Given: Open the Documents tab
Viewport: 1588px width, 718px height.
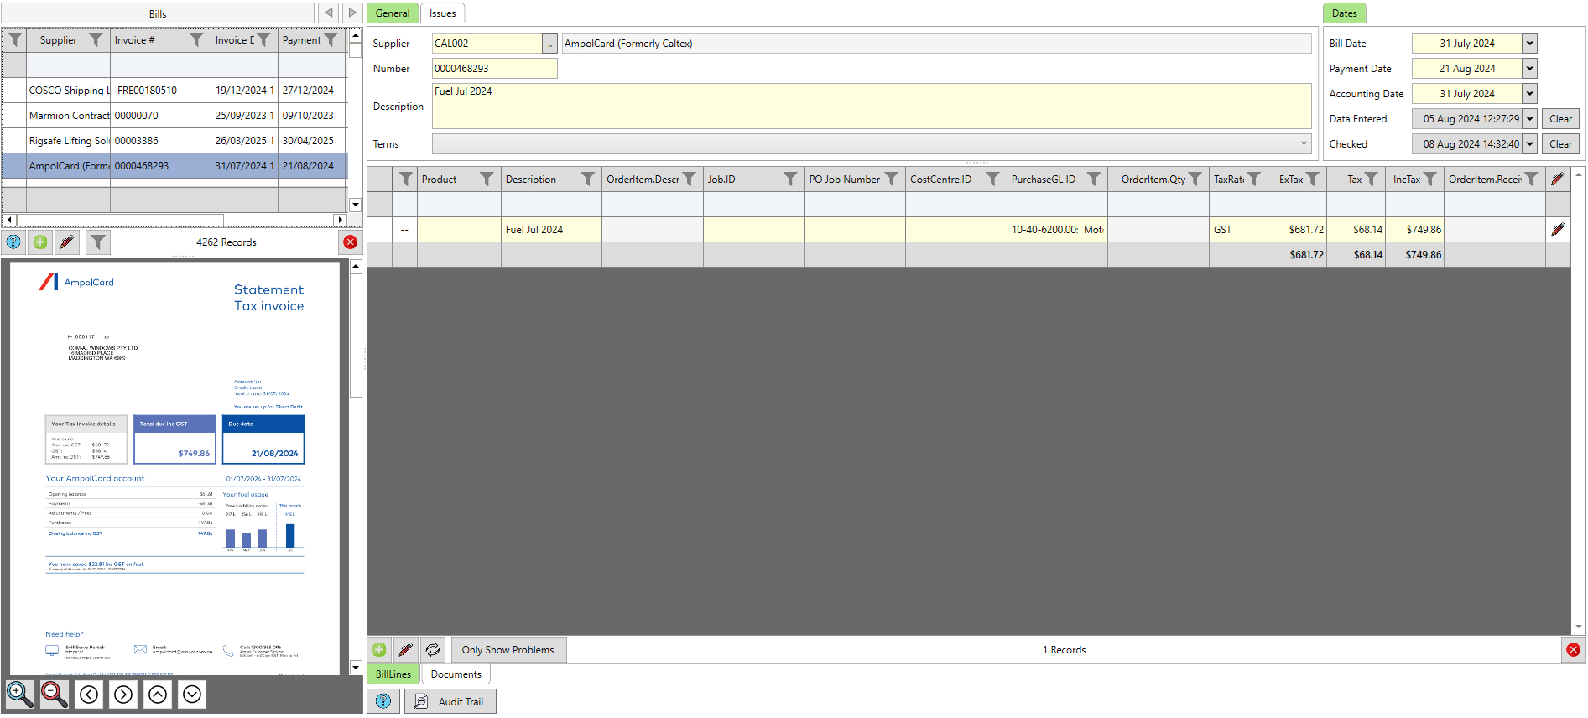Looking at the screenshot, I should click(x=456, y=674).
